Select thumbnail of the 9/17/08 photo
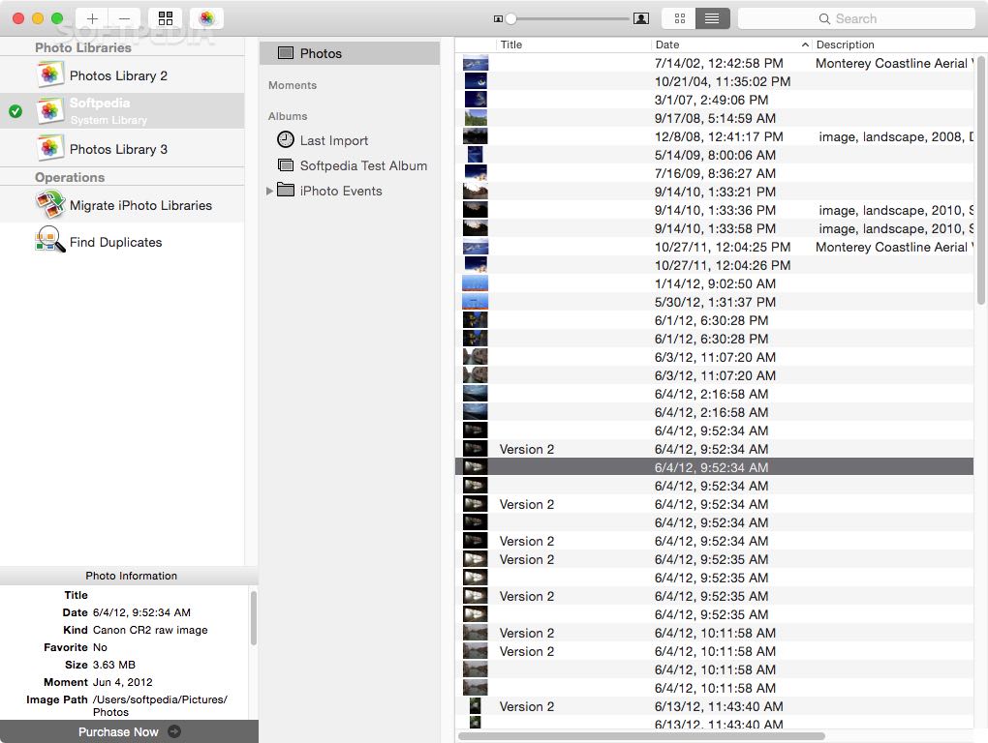The image size is (988, 743). pyautogui.click(x=475, y=118)
